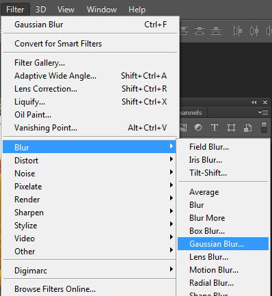
Task: Expand the Video submenu arrow
Action: (172, 237)
